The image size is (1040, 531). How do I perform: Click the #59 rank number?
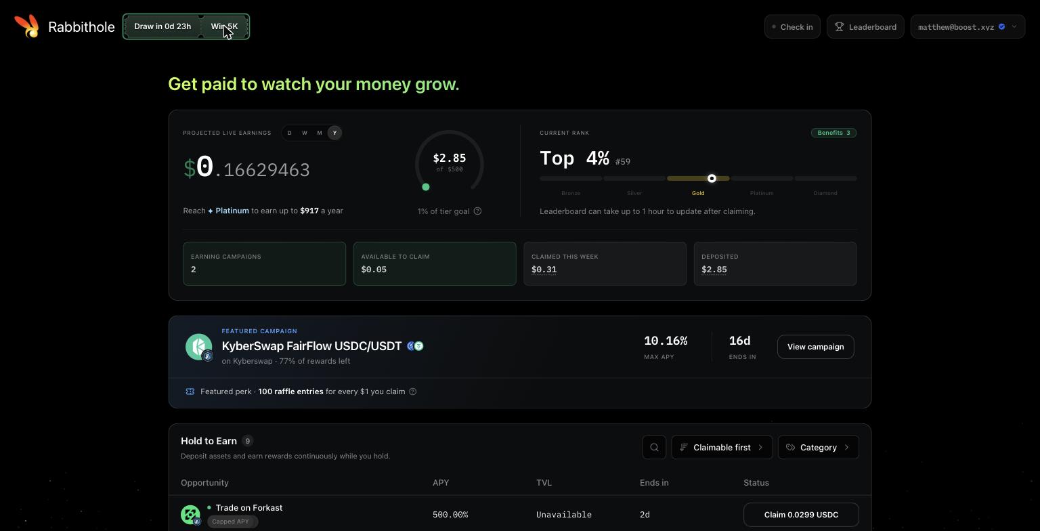623,162
